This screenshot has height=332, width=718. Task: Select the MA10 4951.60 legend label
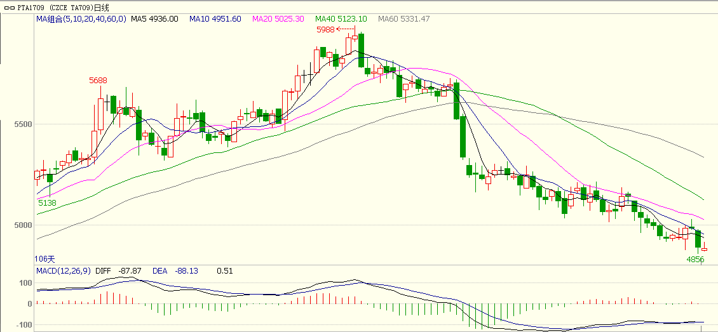(x=215, y=19)
